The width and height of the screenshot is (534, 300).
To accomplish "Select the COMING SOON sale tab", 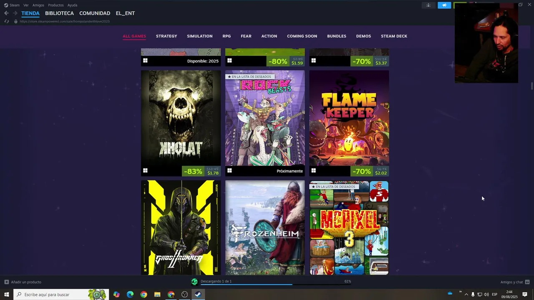I will (x=302, y=36).
